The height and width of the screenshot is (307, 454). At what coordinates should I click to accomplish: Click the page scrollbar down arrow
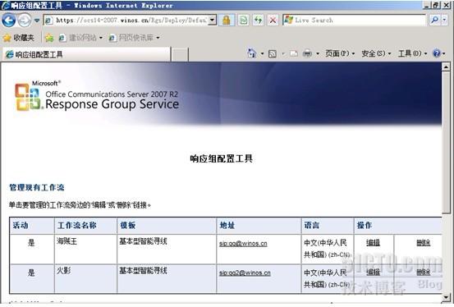[x=446, y=297]
